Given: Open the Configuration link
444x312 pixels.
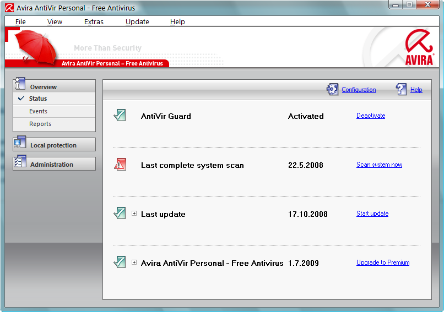Looking at the screenshot, I should pos(359,90).
